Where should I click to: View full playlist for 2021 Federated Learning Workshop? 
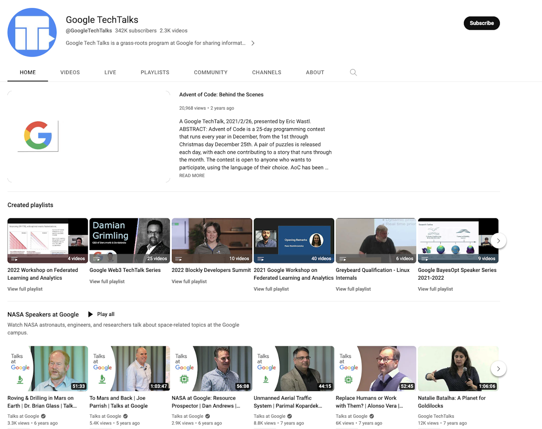[271, 289]
